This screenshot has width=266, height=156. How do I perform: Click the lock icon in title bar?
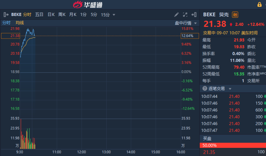tap(259, 4)
